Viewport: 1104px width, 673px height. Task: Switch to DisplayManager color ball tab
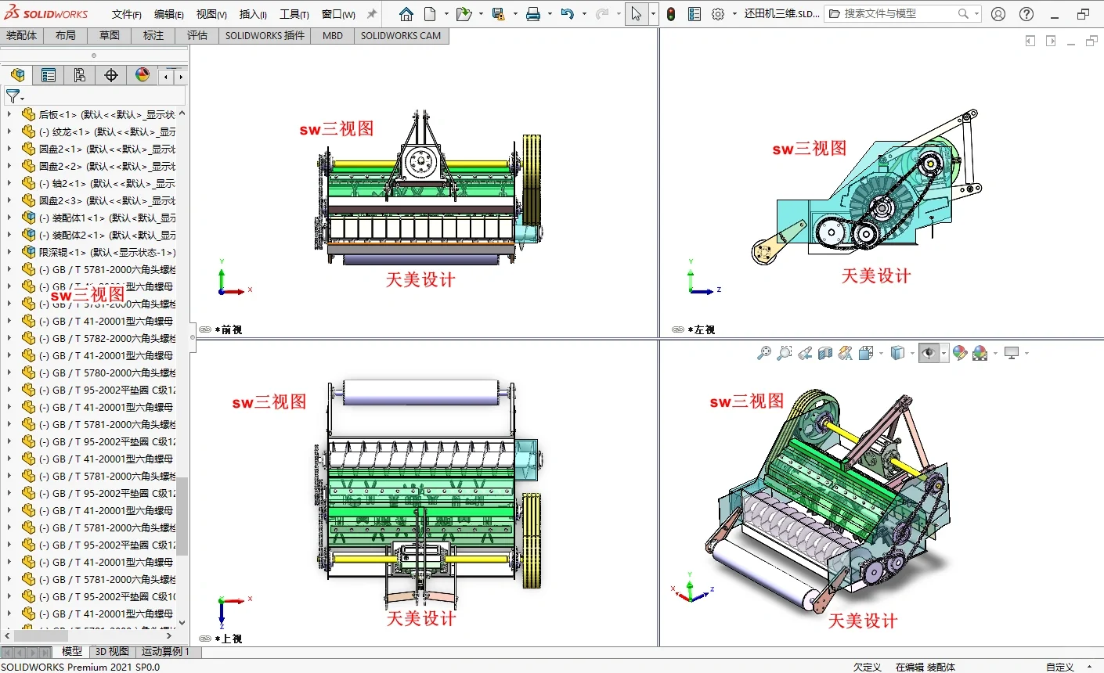(143, 75)
